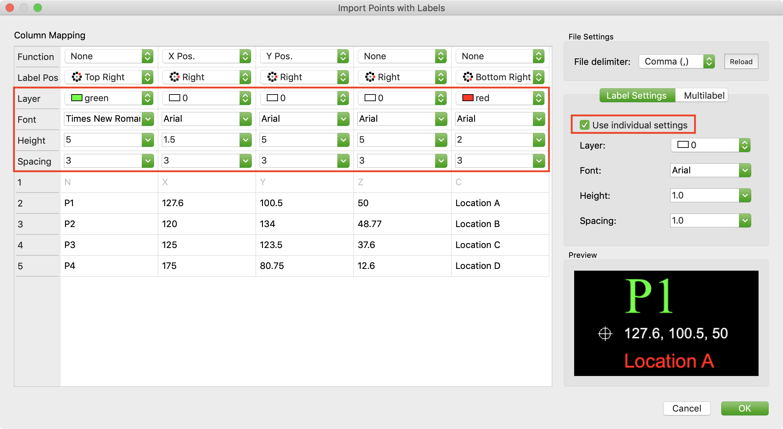Click the red layer color icon

point(468,98)
